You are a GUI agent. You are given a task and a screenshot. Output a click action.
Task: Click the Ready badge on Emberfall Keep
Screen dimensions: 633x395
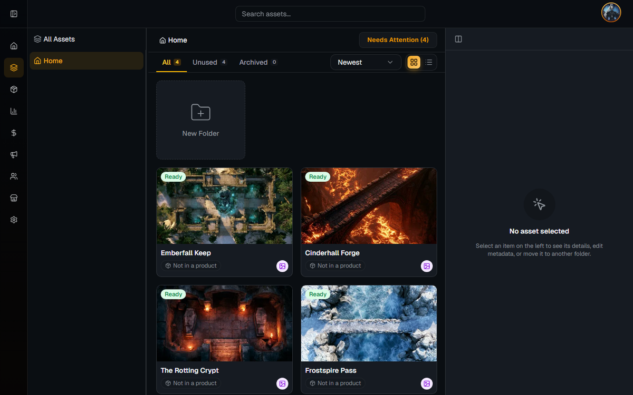point(174,177)
